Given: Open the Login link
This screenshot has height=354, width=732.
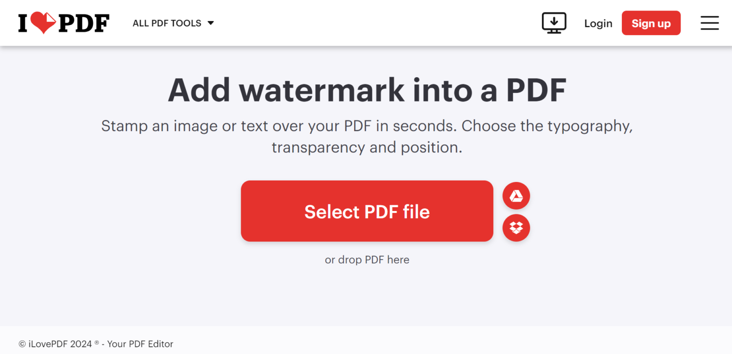Looking at the screenshot, I should (598, 23).
